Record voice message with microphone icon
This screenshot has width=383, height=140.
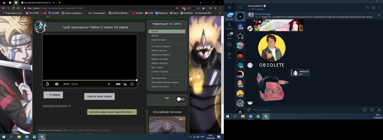379,110
